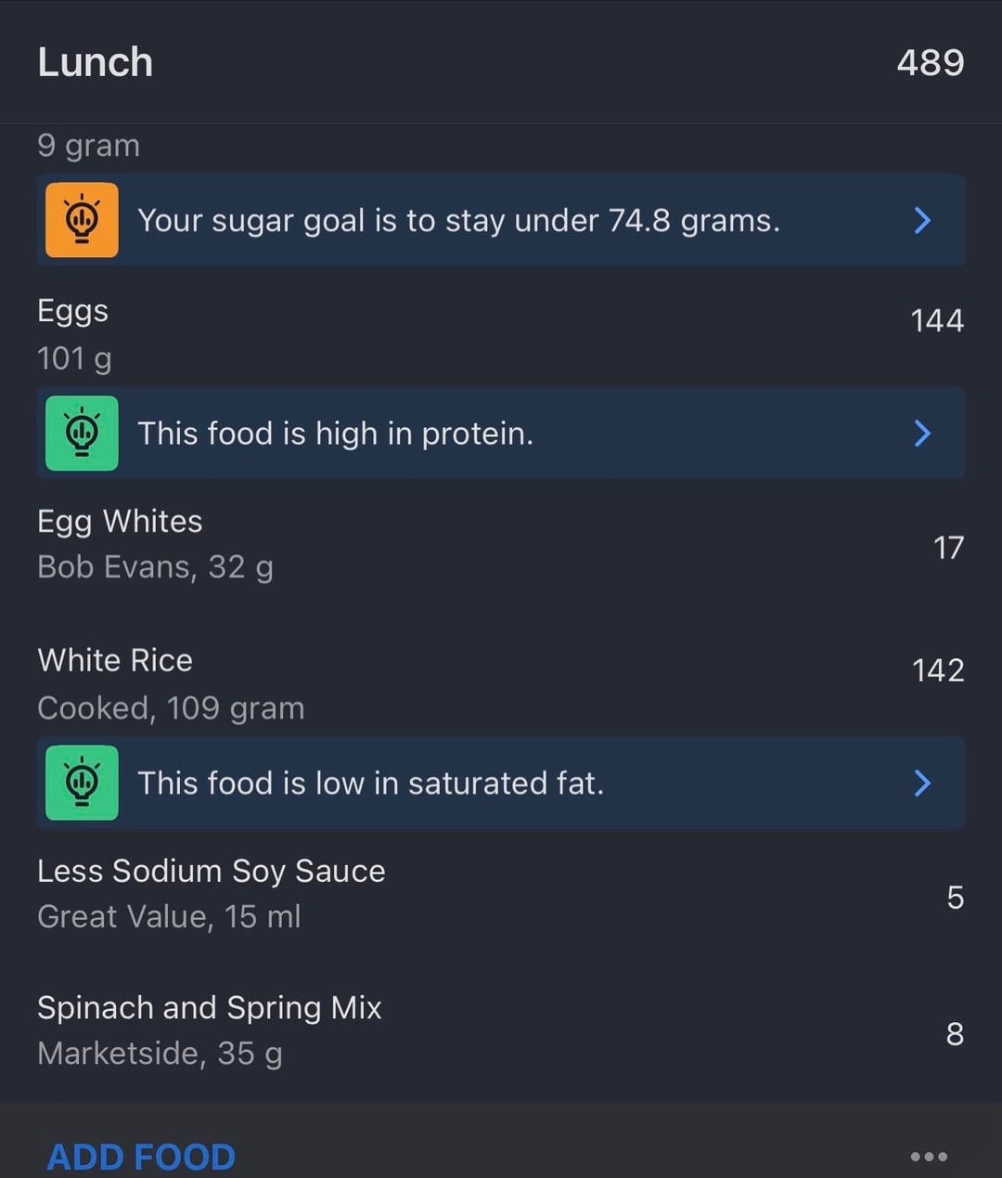Open the three-dot more options menu
Image resolution: width=1002 pixels, height=1178 pixels.
(929, 1156)
